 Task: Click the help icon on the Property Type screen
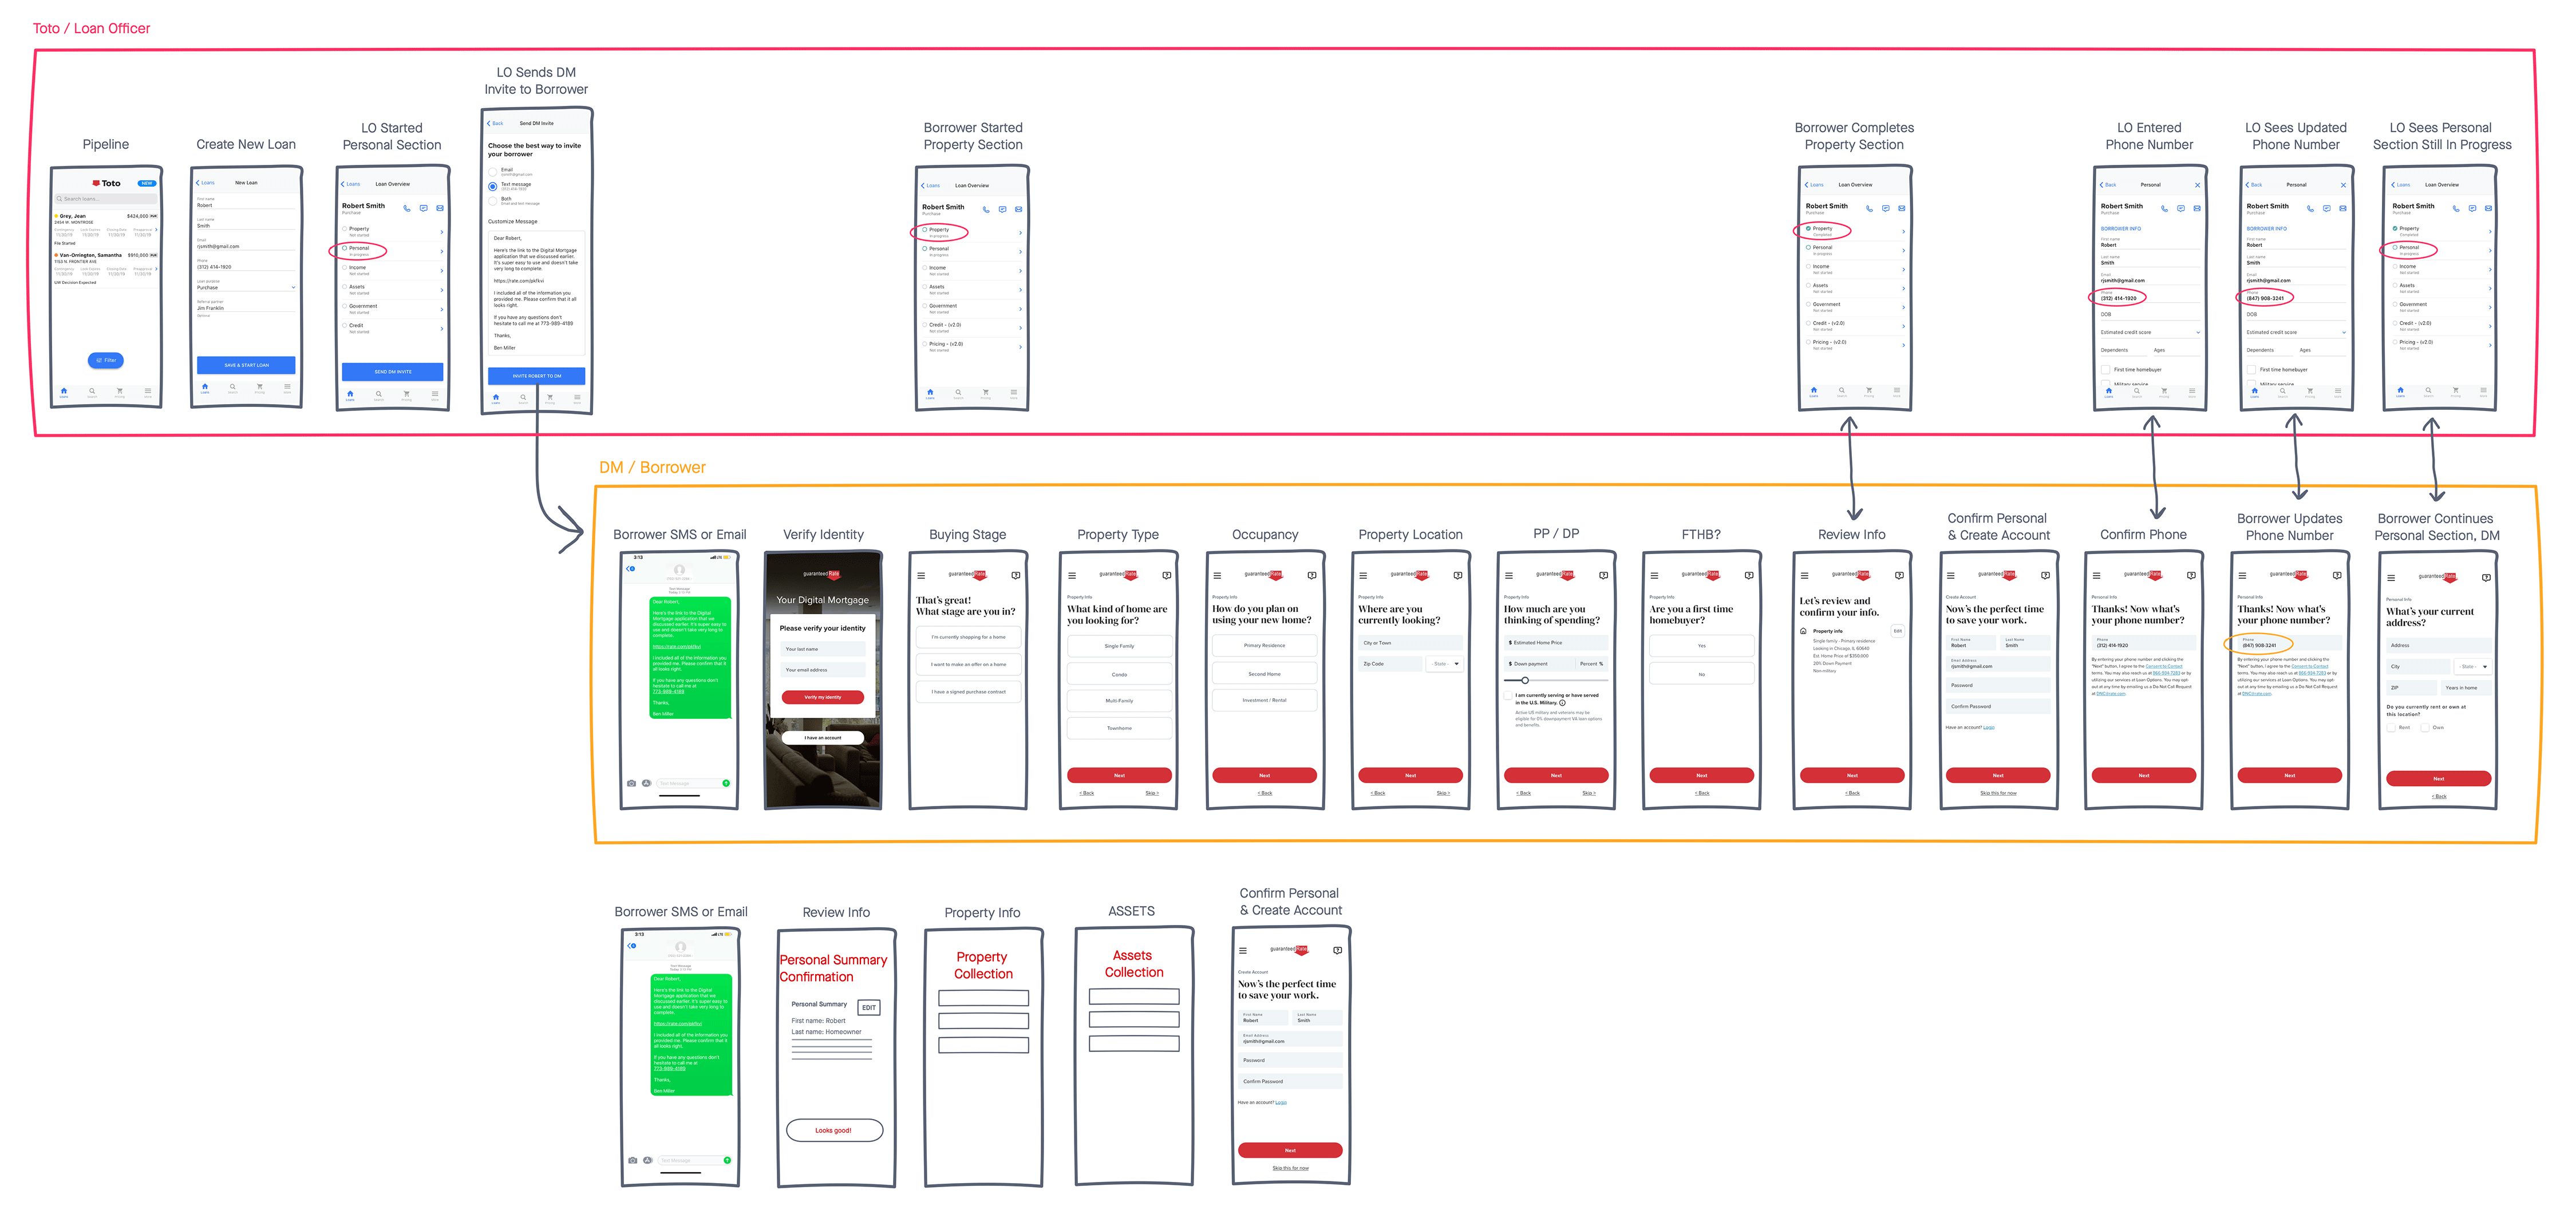pos(1166,576)
